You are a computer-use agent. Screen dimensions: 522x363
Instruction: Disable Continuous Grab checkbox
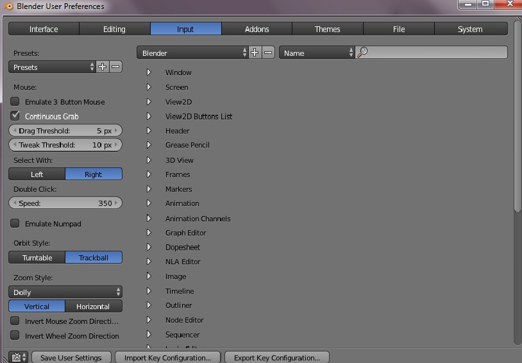point(15,116)
